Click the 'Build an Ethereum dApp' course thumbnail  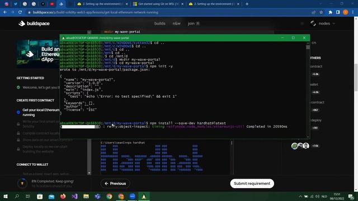pos(38,54)
